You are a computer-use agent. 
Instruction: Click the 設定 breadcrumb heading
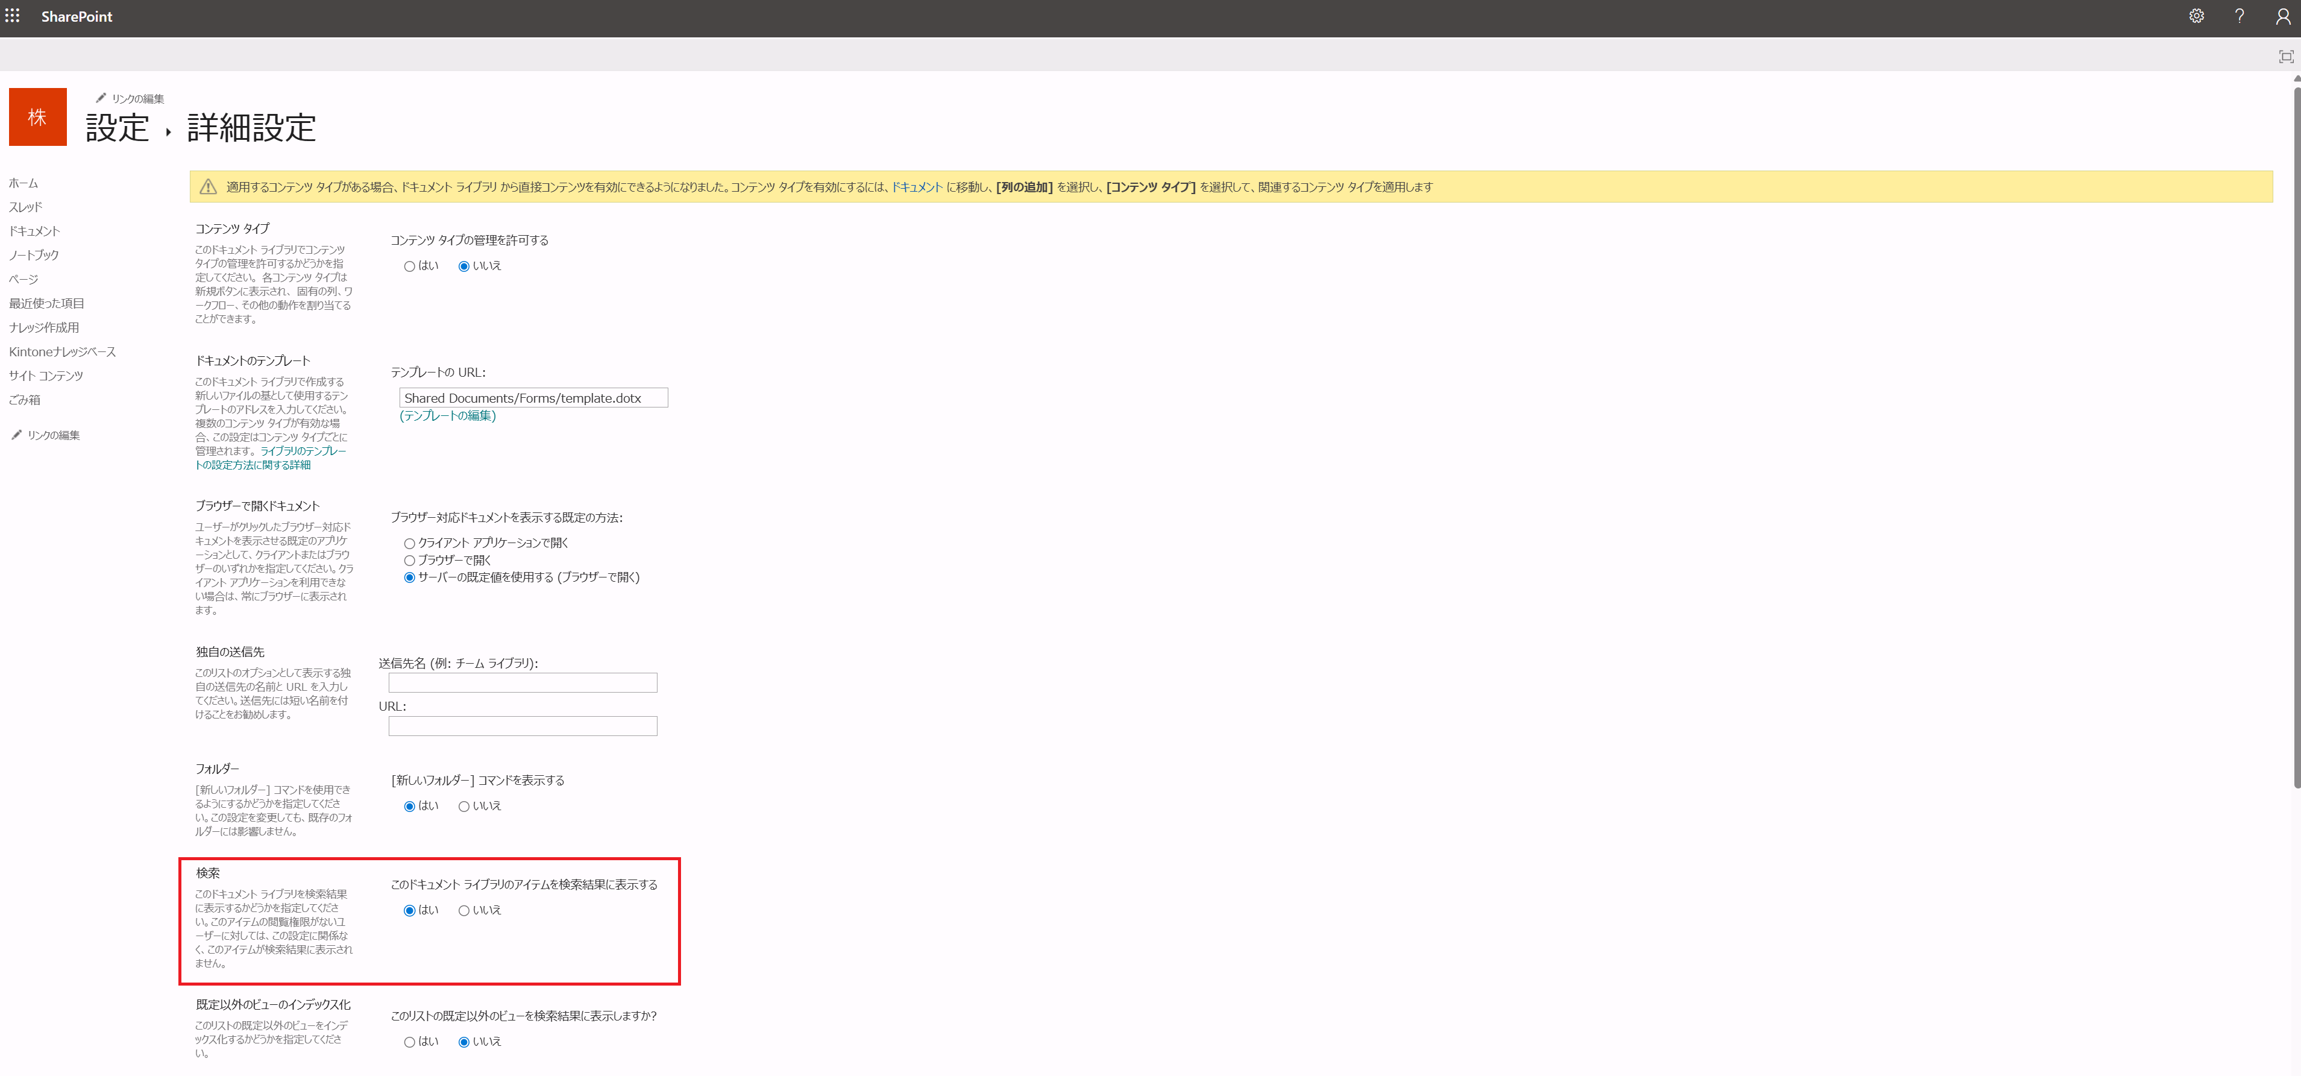pyautogui.click(x=117, y=128)
